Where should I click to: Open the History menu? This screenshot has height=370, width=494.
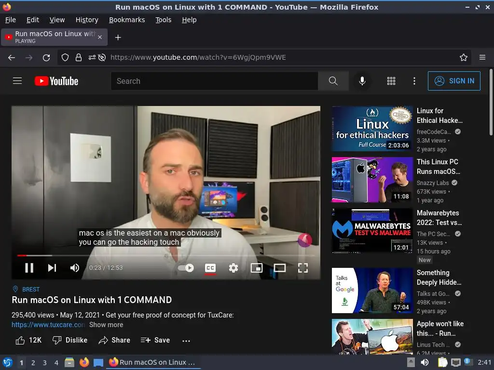click(87, 20)
